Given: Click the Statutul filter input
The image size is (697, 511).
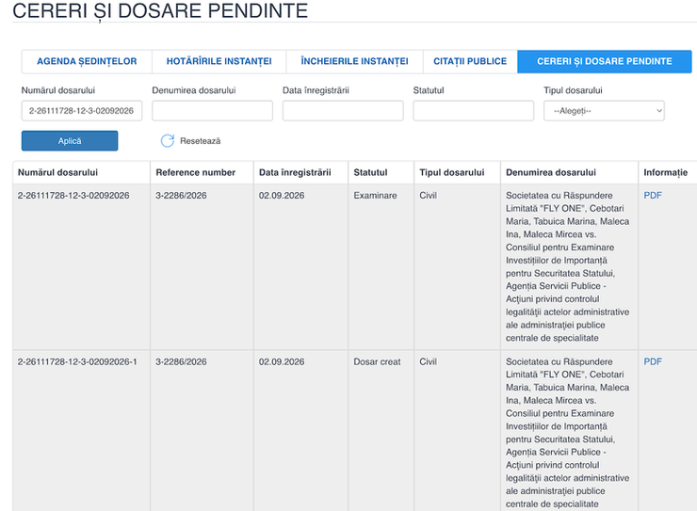Looking at the screenshot, I should 474,110.
